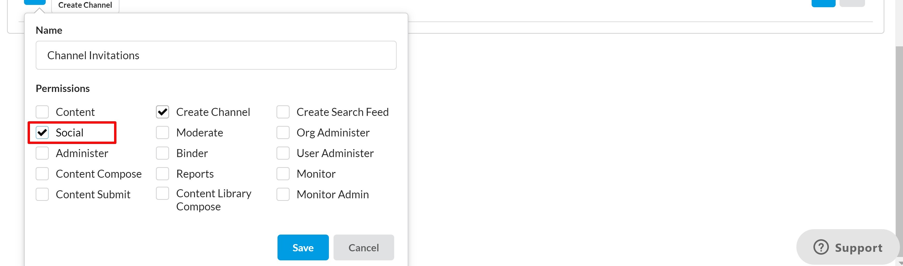Enable Create Search Feed permission
The width and height of the screenshot is (903, 266).
coord(283,112)
